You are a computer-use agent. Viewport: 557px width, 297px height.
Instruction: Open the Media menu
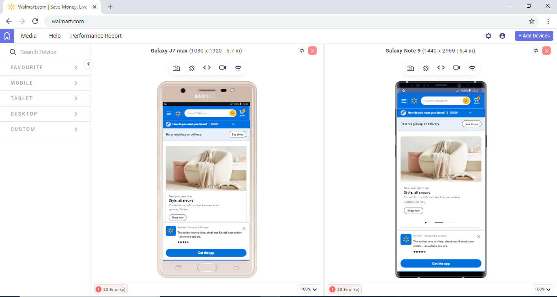(x=29, y=36)
